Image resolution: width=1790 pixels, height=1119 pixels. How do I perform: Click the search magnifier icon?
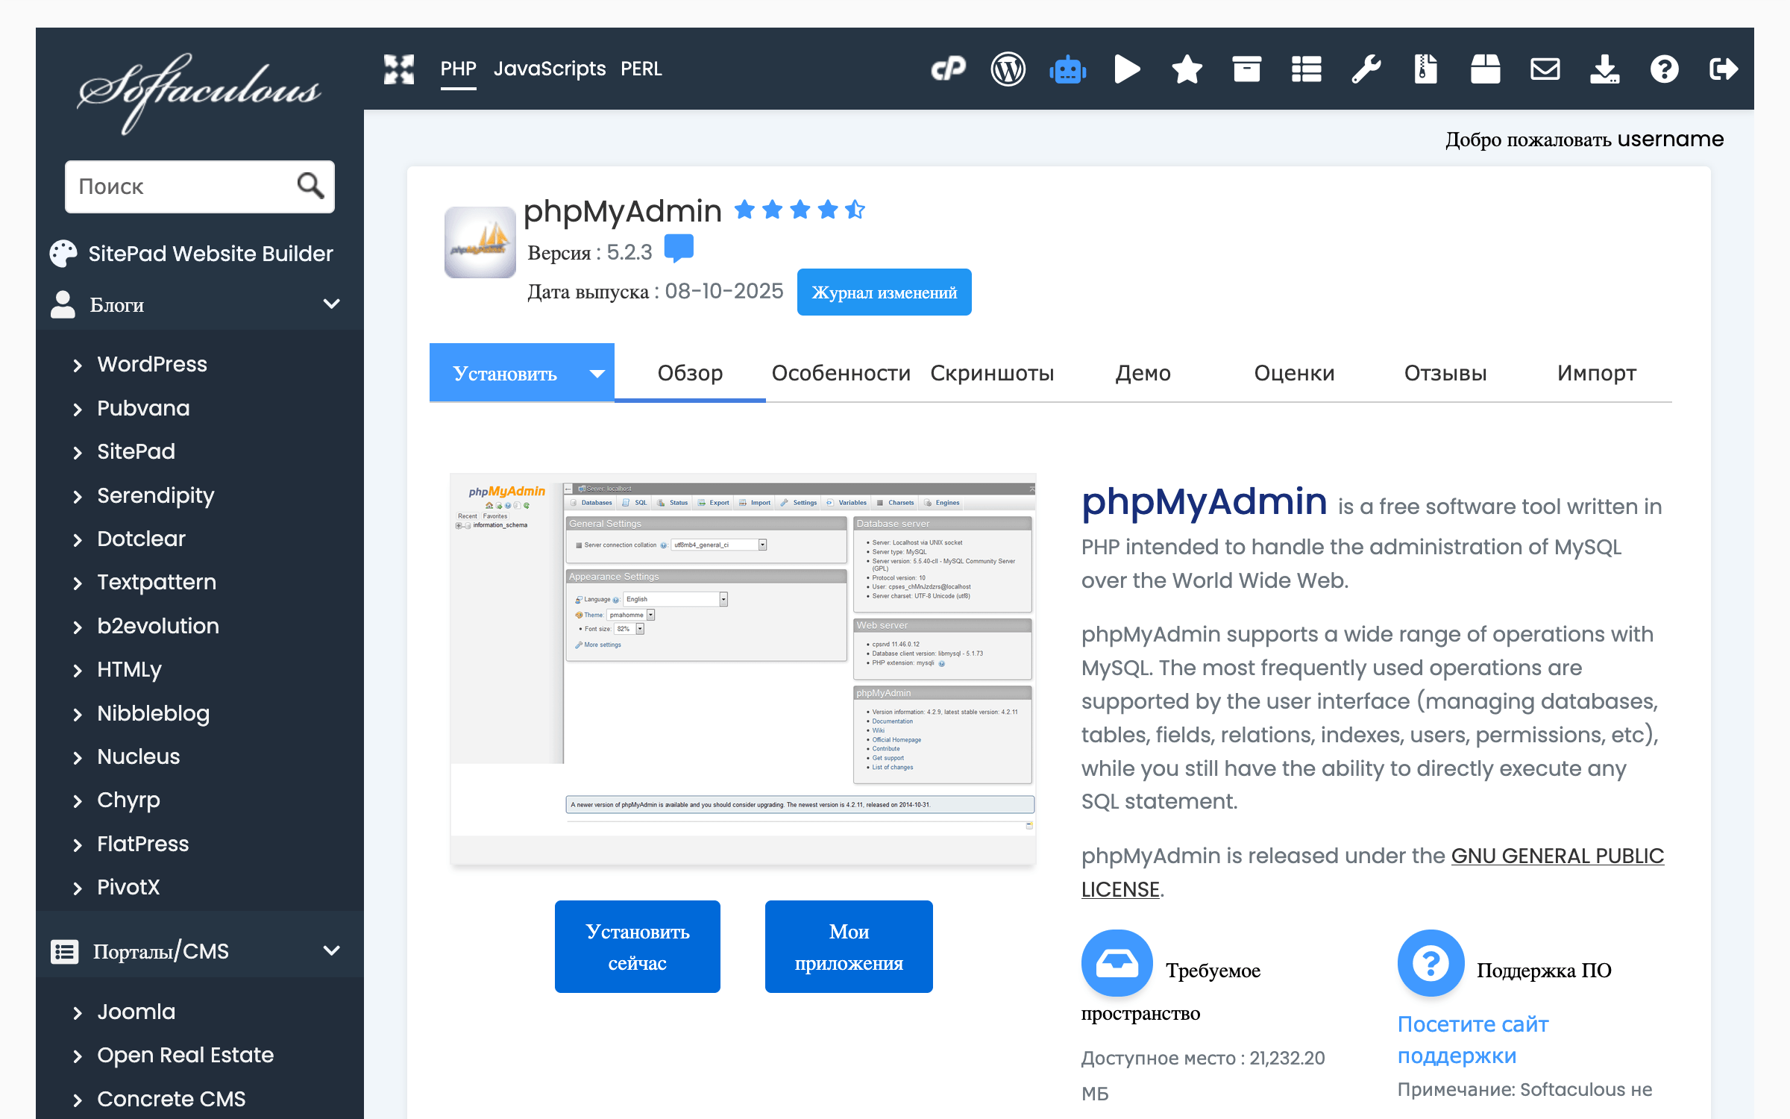310,185
